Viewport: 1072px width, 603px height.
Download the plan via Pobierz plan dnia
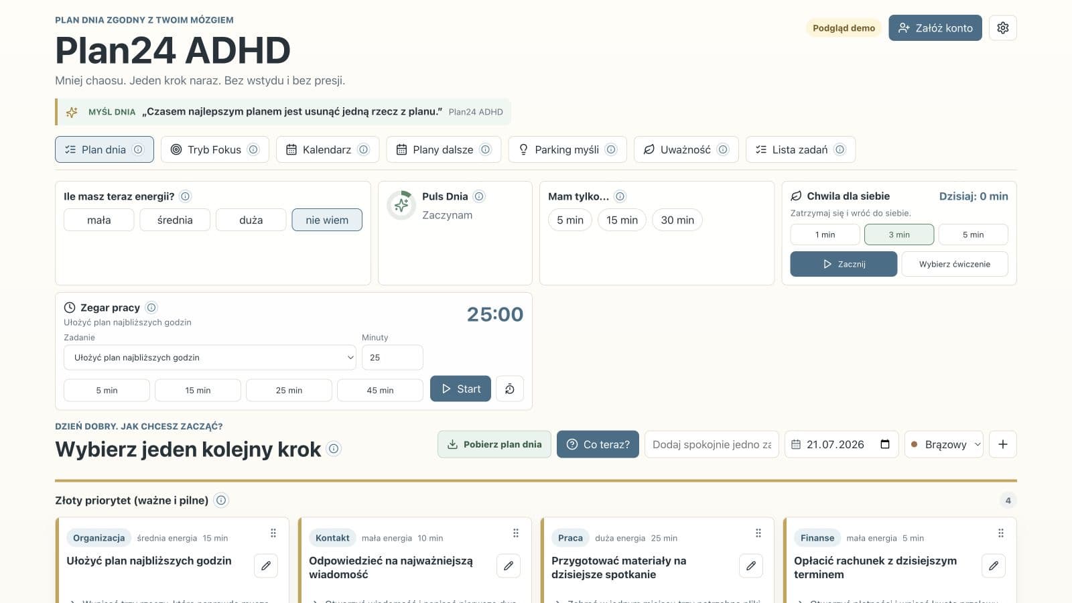[x=494, y=444]
